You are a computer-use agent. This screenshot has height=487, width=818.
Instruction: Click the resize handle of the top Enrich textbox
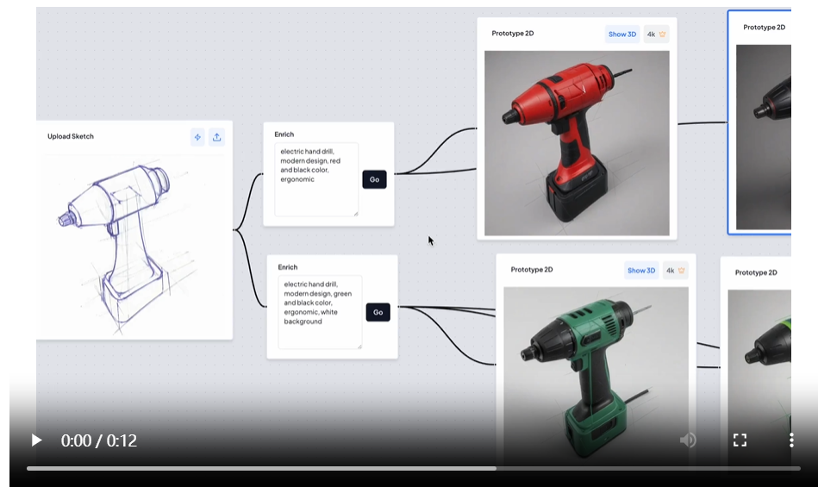pyautogui.click(x=354, y=212)
